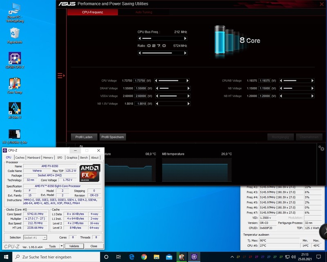Open the AI Suite settings gear icon
The image size is (327, 262).
pos(321,148)
